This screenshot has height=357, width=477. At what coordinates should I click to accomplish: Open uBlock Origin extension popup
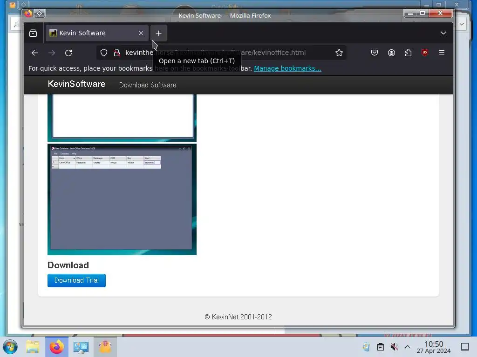425,53
